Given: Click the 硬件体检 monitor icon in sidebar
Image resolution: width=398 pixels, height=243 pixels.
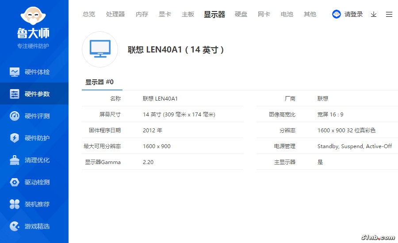Looking at the screenshot, I should point(15,72).
